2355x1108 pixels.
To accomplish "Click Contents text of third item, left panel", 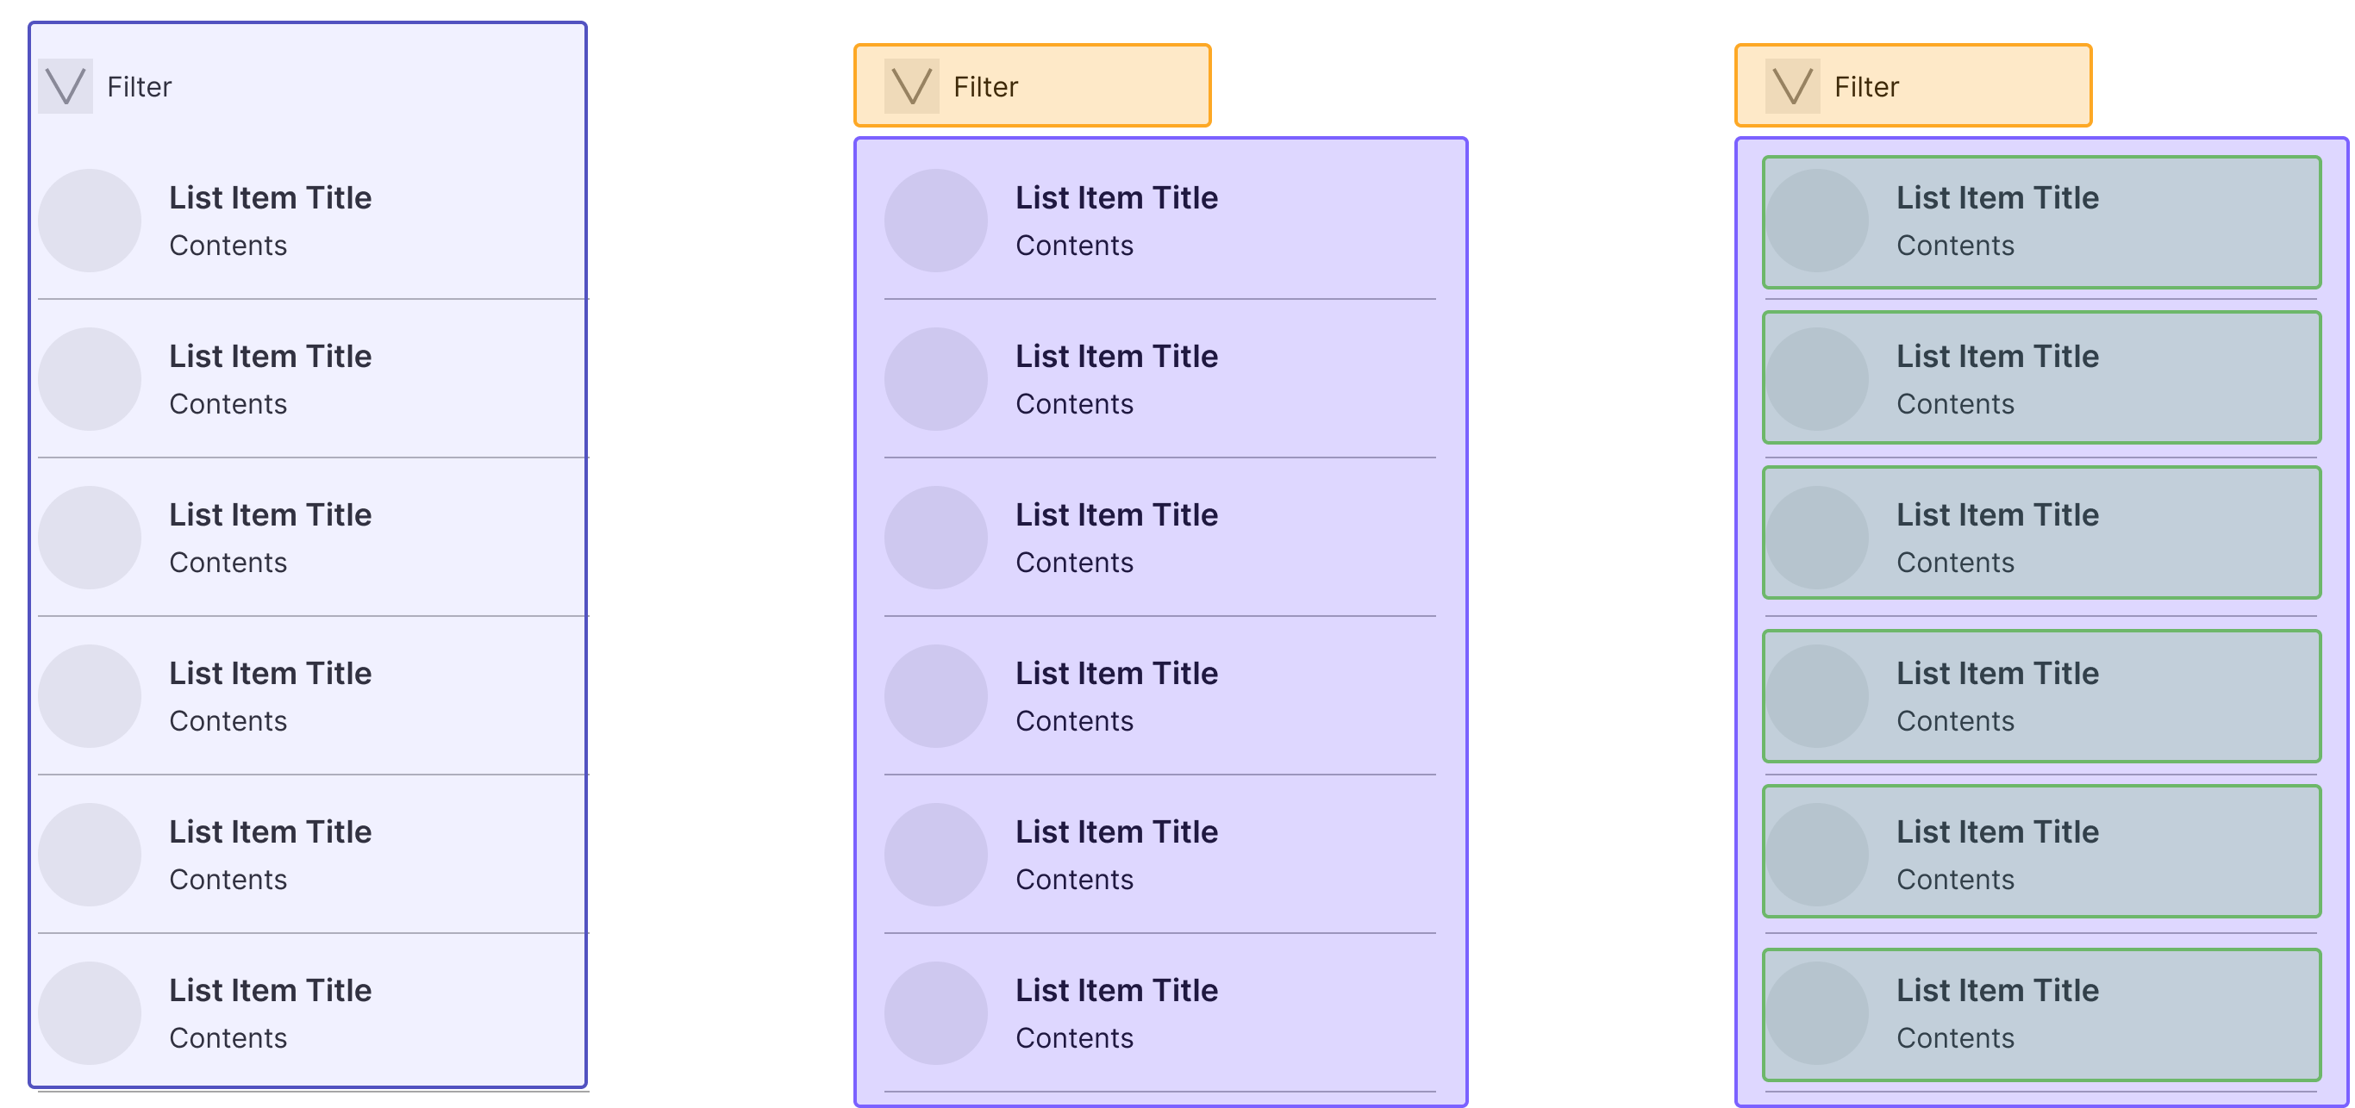I will click(228, 563).
